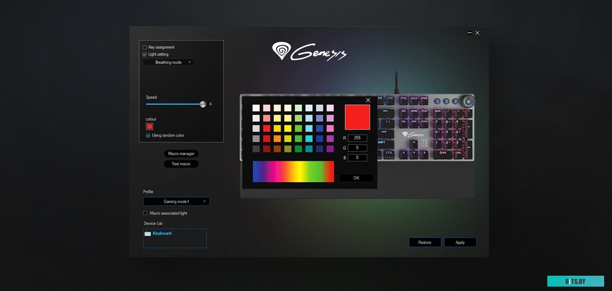Click the F11 key on the keyboard image
Screen dimensions: 612x291
point(381,100)
